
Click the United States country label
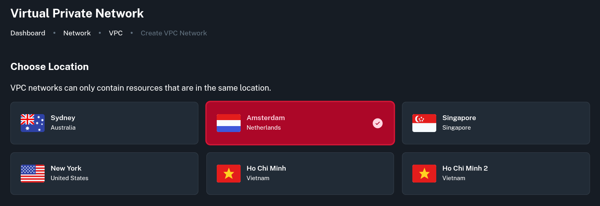coord(69,178)
